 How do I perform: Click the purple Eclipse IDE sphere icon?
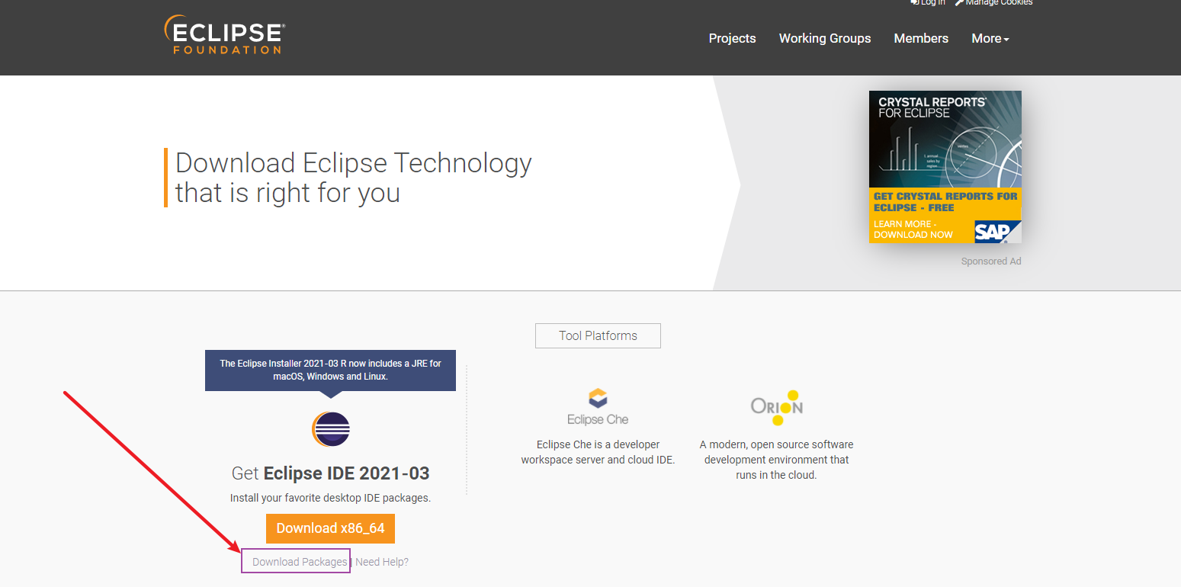(330, 429)
